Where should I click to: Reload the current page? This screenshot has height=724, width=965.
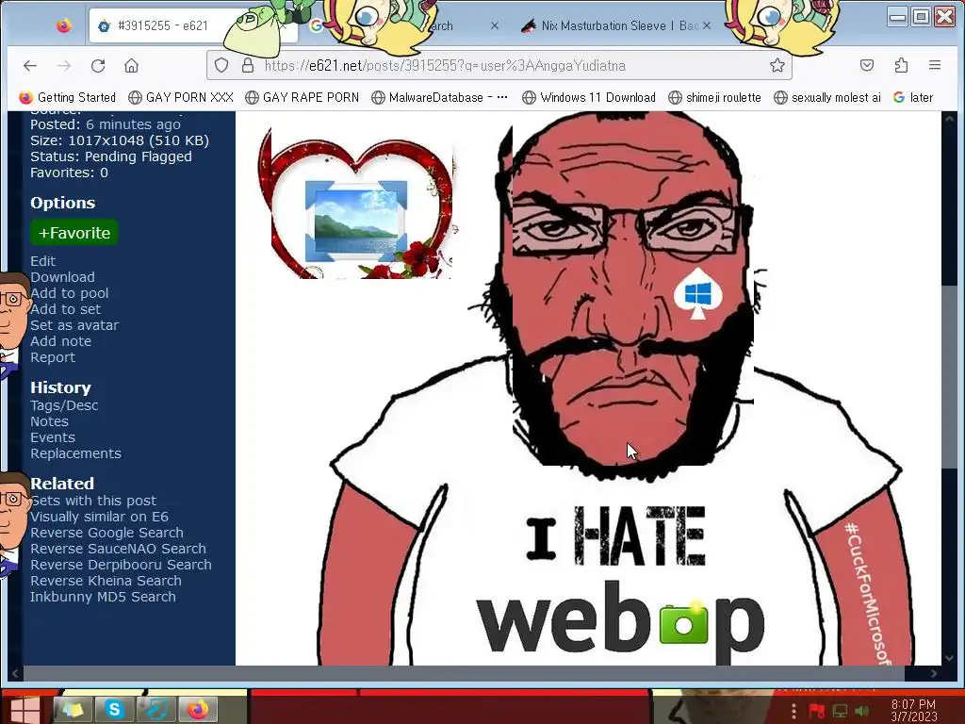coord(98,65)
